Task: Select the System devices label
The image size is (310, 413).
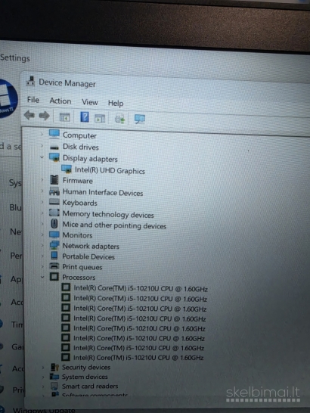Action: (x=85, y=377)
